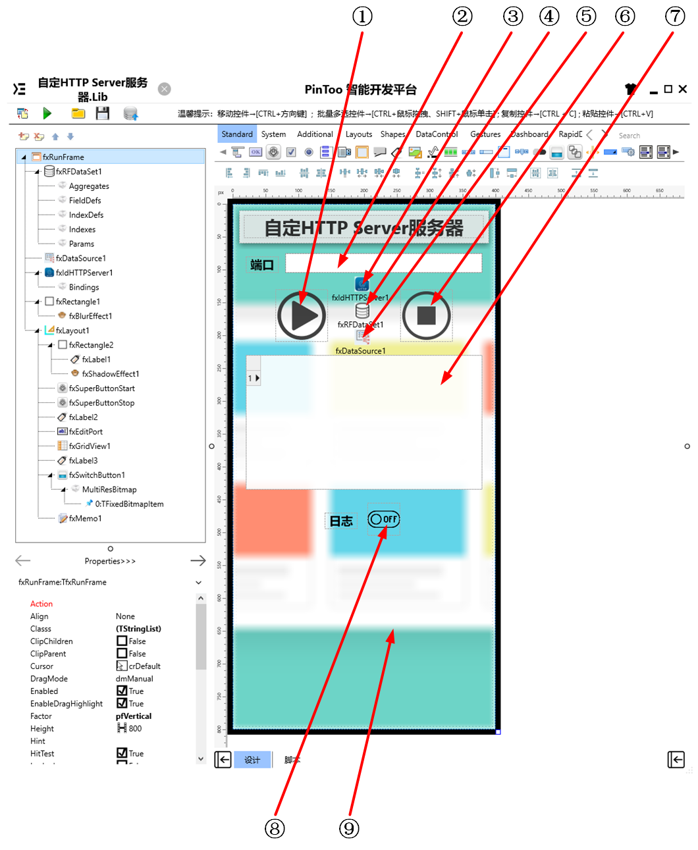Click the round Stop button on canvas
The width and height of the screenshot is (698, 850).
[427, 315]
